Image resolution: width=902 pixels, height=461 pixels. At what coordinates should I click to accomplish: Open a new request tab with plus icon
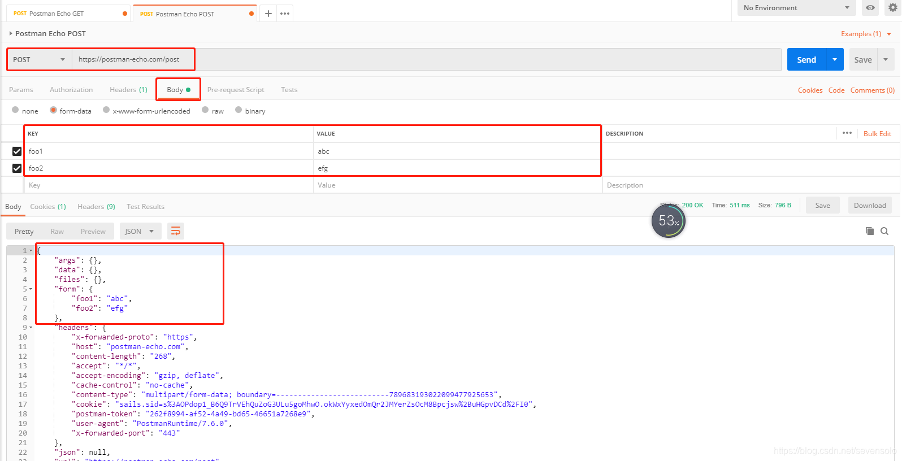pos(268,14)
